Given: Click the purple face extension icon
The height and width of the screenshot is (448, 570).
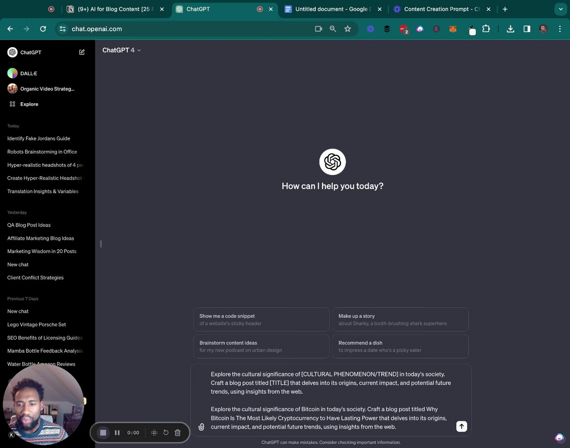Looking at the screenshot, I should pos(420,29).
